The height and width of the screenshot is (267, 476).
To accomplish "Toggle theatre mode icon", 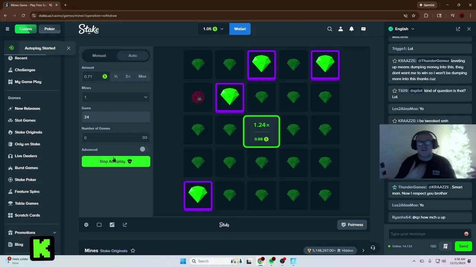I will pyautogui.click(x=99, y=225).
